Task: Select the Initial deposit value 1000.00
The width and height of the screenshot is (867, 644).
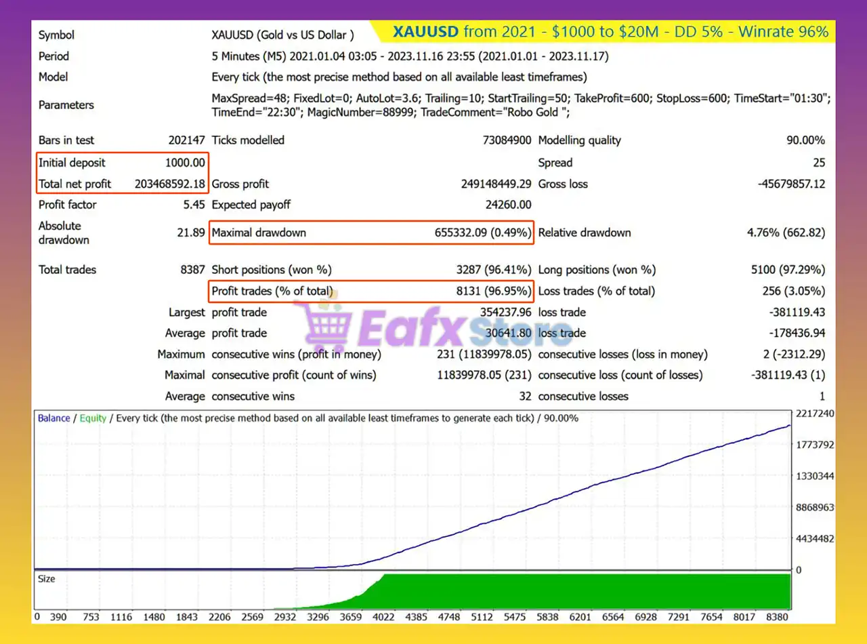Action: tap(184, 163)
